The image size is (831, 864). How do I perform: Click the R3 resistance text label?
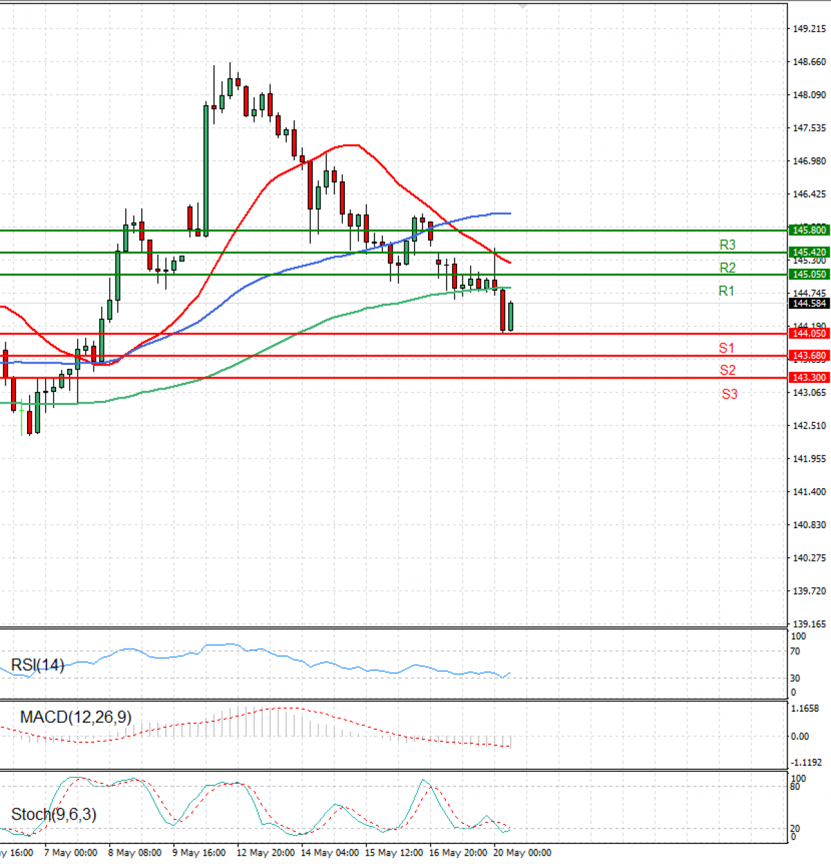tap(727, 245)
